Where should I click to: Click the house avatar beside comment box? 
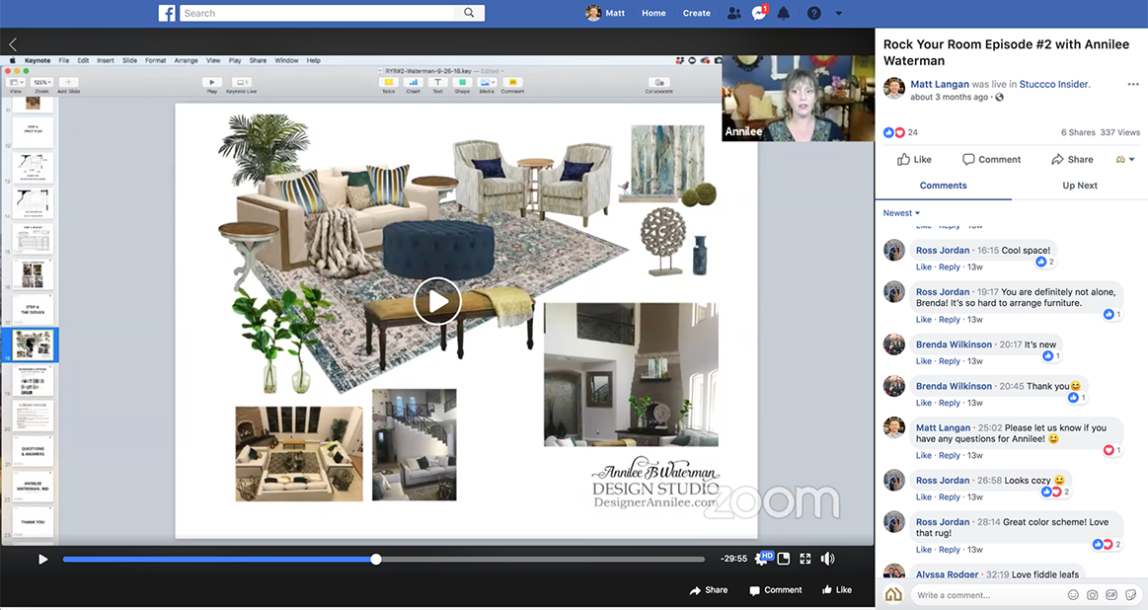tap(893, 594)
